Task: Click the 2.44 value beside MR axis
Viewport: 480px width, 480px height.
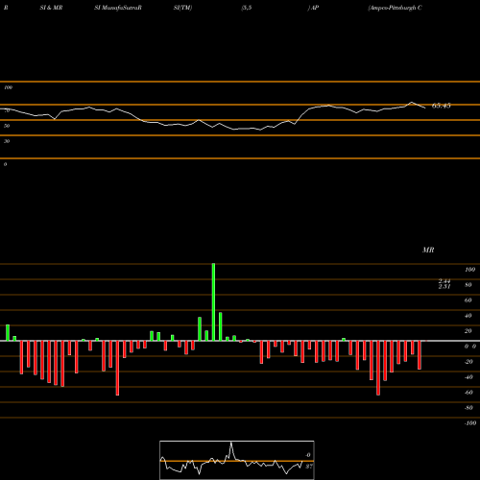Action: click(x=444, y=281)
